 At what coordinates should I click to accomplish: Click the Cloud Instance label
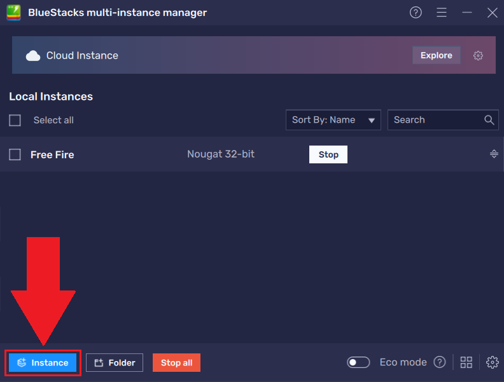(82, 55)
